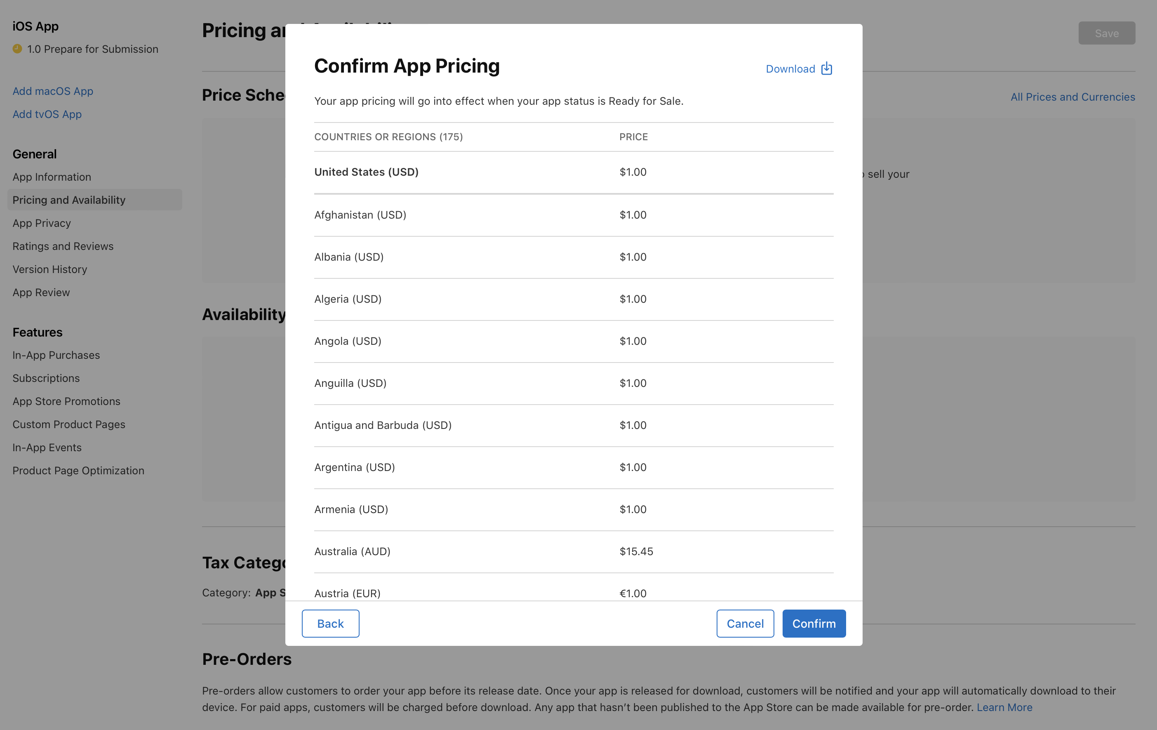Expand Product Page Optimization section

click(78, 470)
